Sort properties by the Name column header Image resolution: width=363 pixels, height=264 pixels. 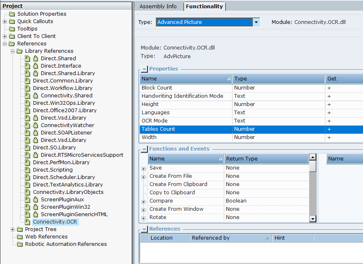pos(186,78)
